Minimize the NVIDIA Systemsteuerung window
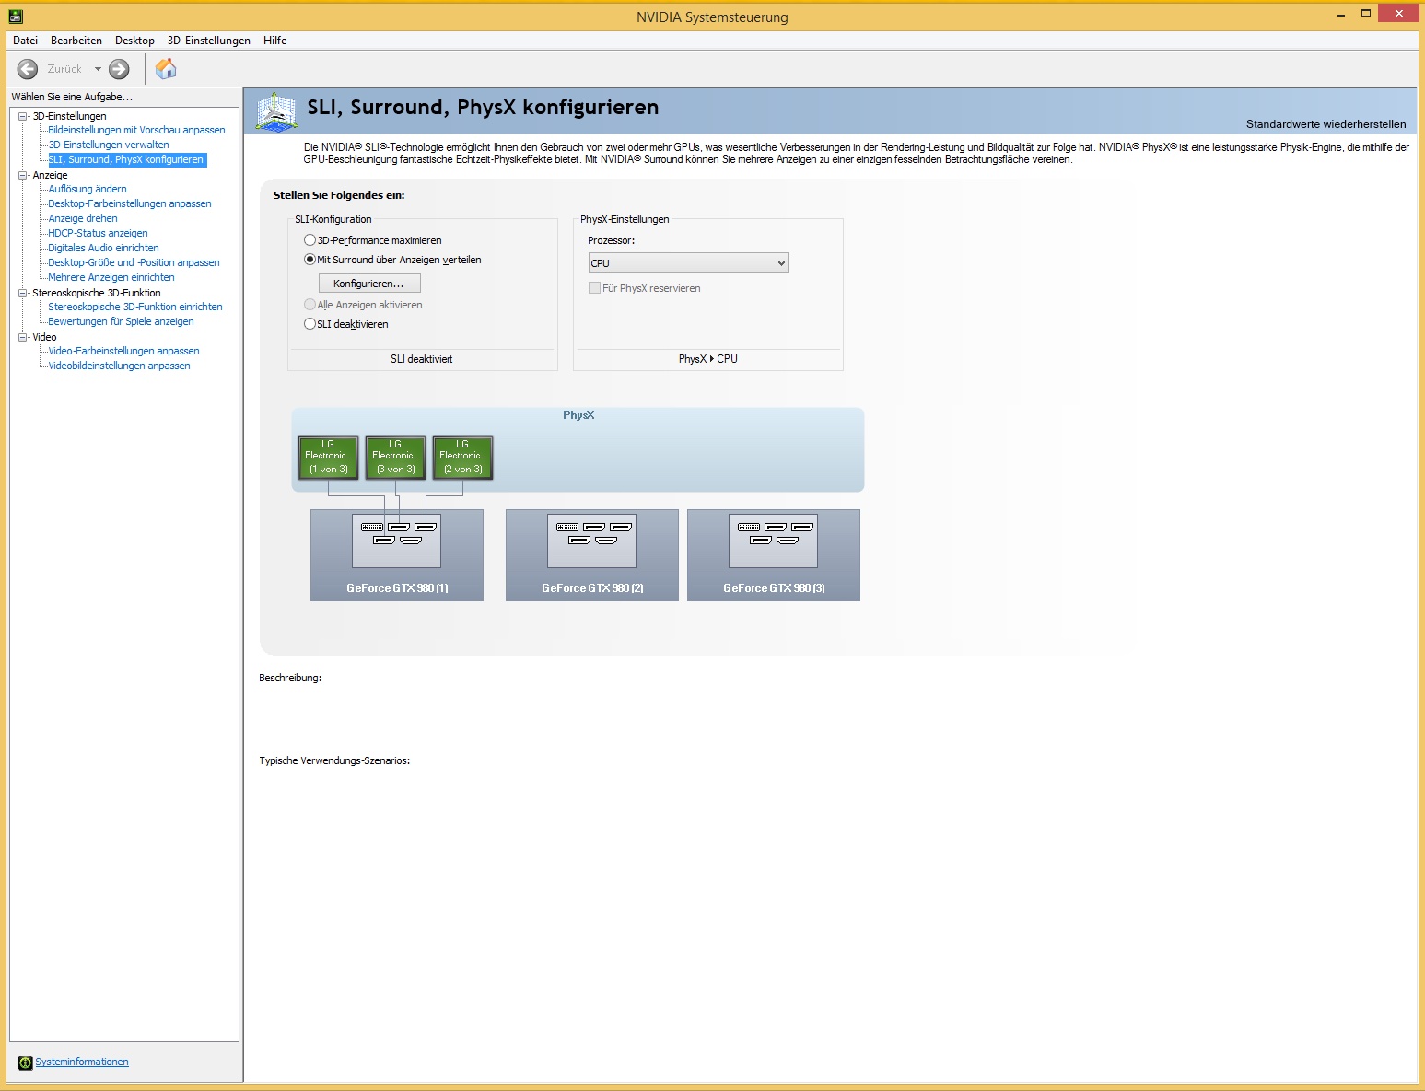1425x1091 pixels. tap(1341, 14)
